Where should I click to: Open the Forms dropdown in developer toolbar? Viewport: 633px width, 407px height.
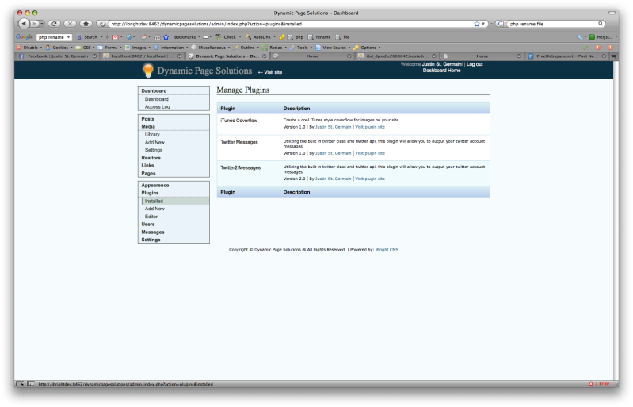pos(109,48)
